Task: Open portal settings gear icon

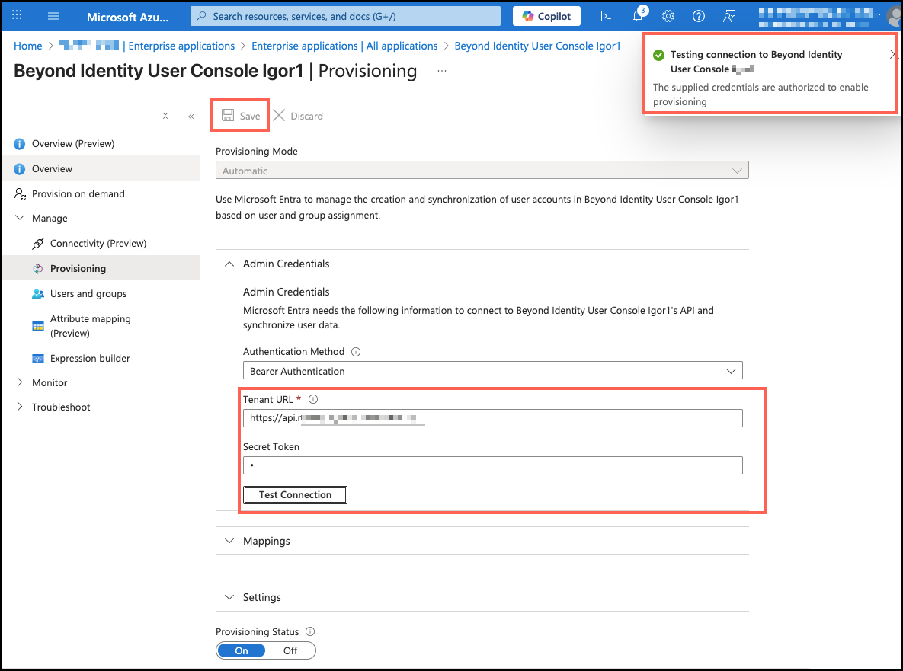Action: click(x=668, y=16)
